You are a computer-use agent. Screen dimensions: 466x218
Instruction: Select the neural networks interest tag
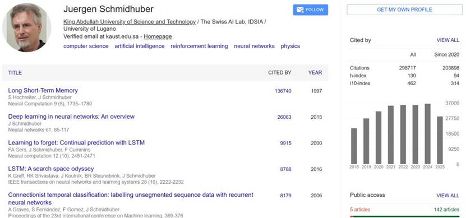(254, 46)
